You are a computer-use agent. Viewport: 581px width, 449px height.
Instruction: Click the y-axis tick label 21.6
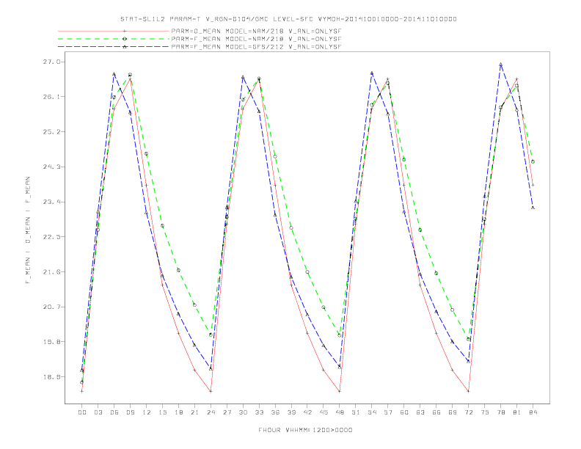[52, 272]
